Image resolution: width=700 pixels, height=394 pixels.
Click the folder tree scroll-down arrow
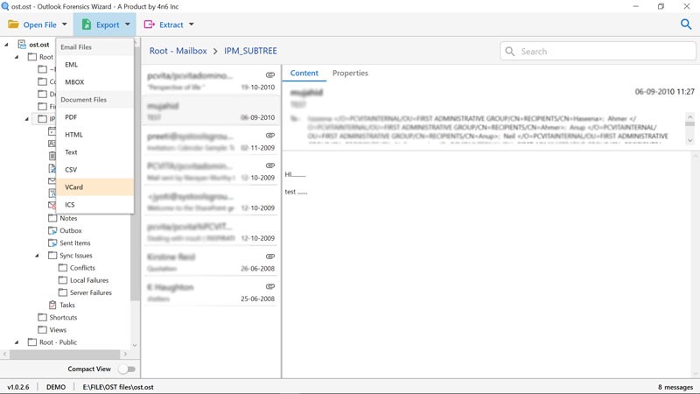pyautogui.click(x=135, y=345)
